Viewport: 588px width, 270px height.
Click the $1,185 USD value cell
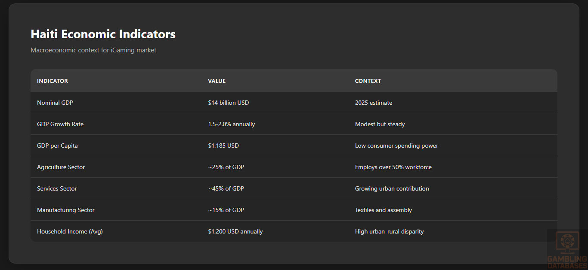(223, 146)
